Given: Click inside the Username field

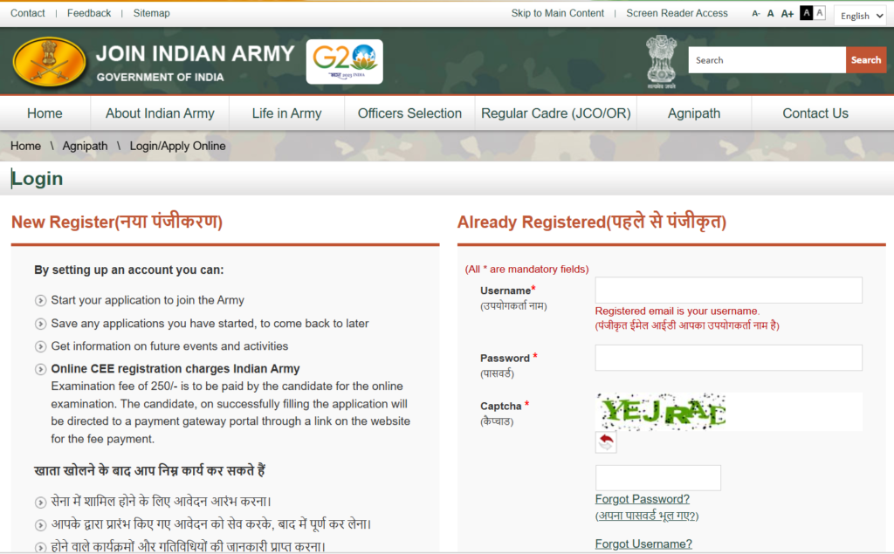Looking at the screenshot, I should coord(728,290).
